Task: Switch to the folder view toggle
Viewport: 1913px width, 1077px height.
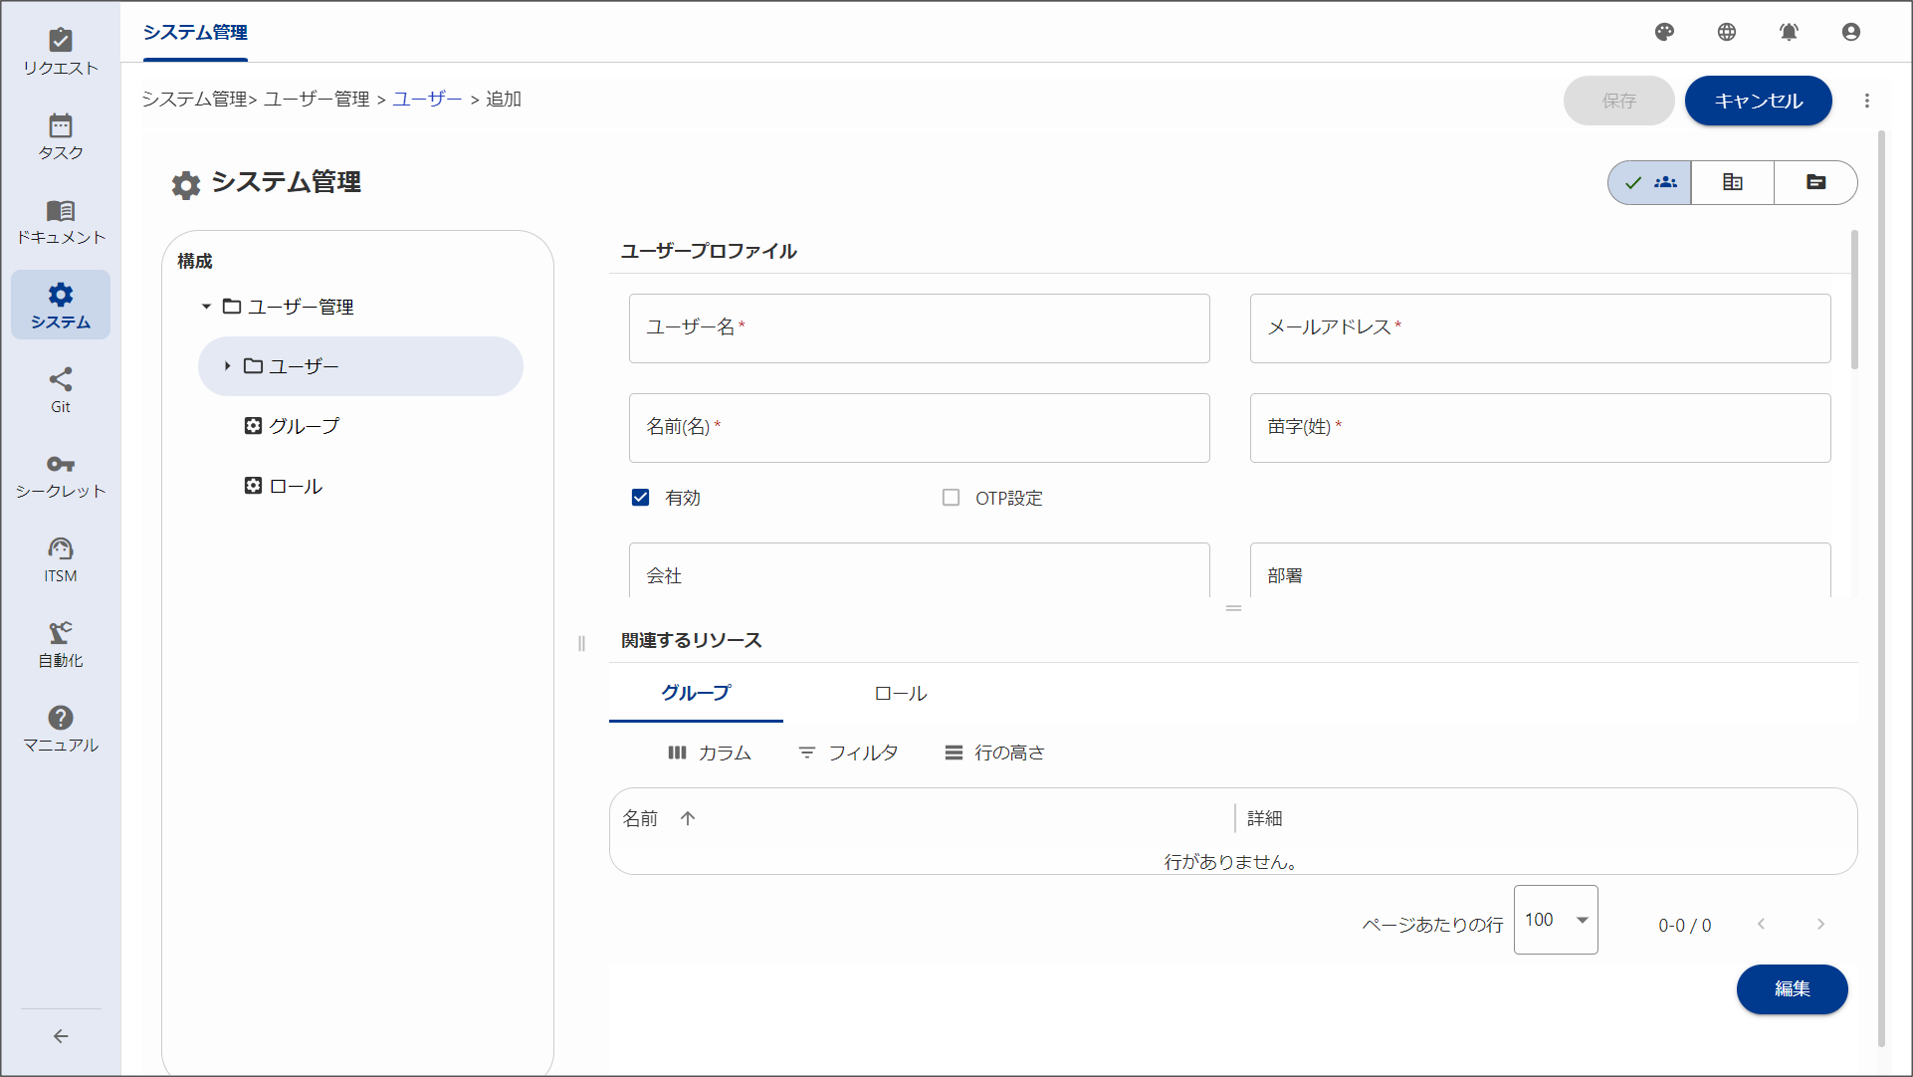Action: (x=1815, y=182)
